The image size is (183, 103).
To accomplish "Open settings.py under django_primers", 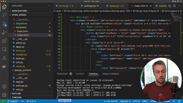I will [31, 86].
